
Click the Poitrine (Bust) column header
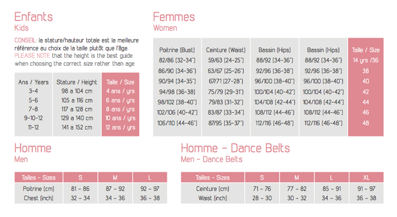[x=177, y=50]
